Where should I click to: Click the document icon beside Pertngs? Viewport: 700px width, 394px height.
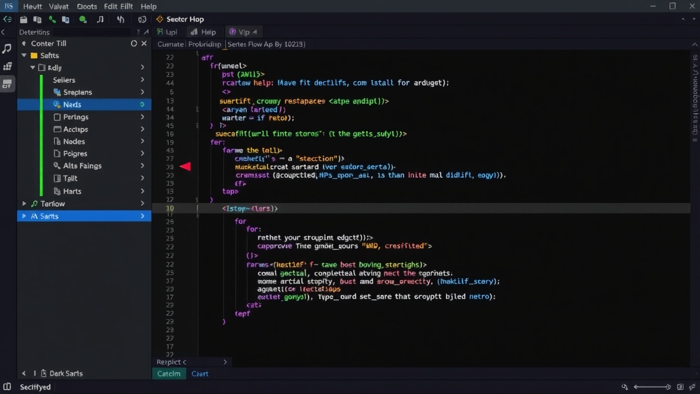coord(59,117)
